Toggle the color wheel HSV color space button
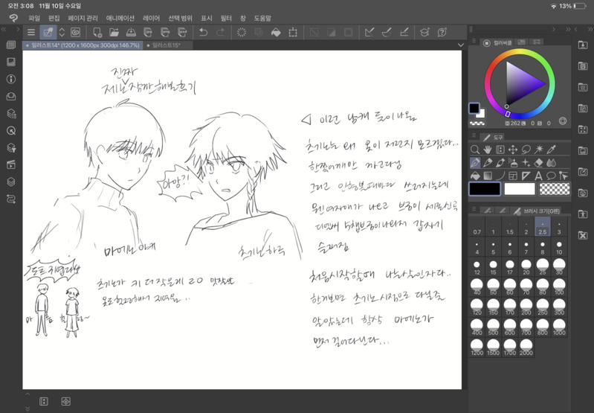594x413 pixels. click(x=563, y=121)
